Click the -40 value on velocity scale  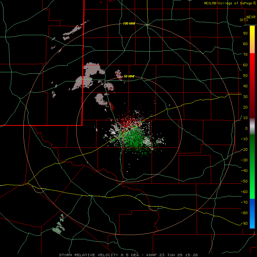[244, 171]
